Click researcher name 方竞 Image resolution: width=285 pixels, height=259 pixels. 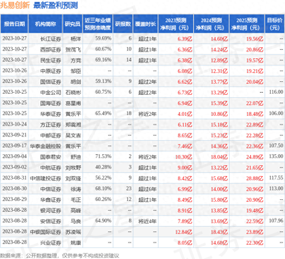coord(76,60)
